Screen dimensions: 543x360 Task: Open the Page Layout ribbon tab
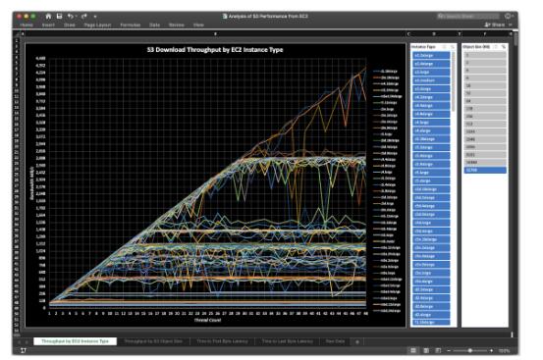(x=97, y=25)
